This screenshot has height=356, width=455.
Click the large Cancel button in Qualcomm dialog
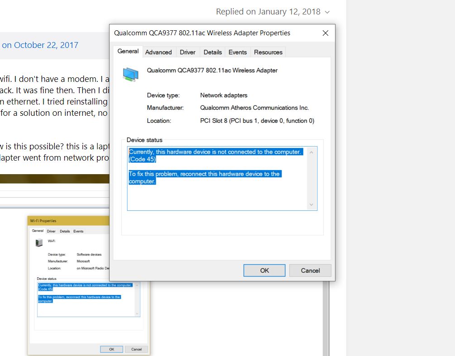[310, 271]
